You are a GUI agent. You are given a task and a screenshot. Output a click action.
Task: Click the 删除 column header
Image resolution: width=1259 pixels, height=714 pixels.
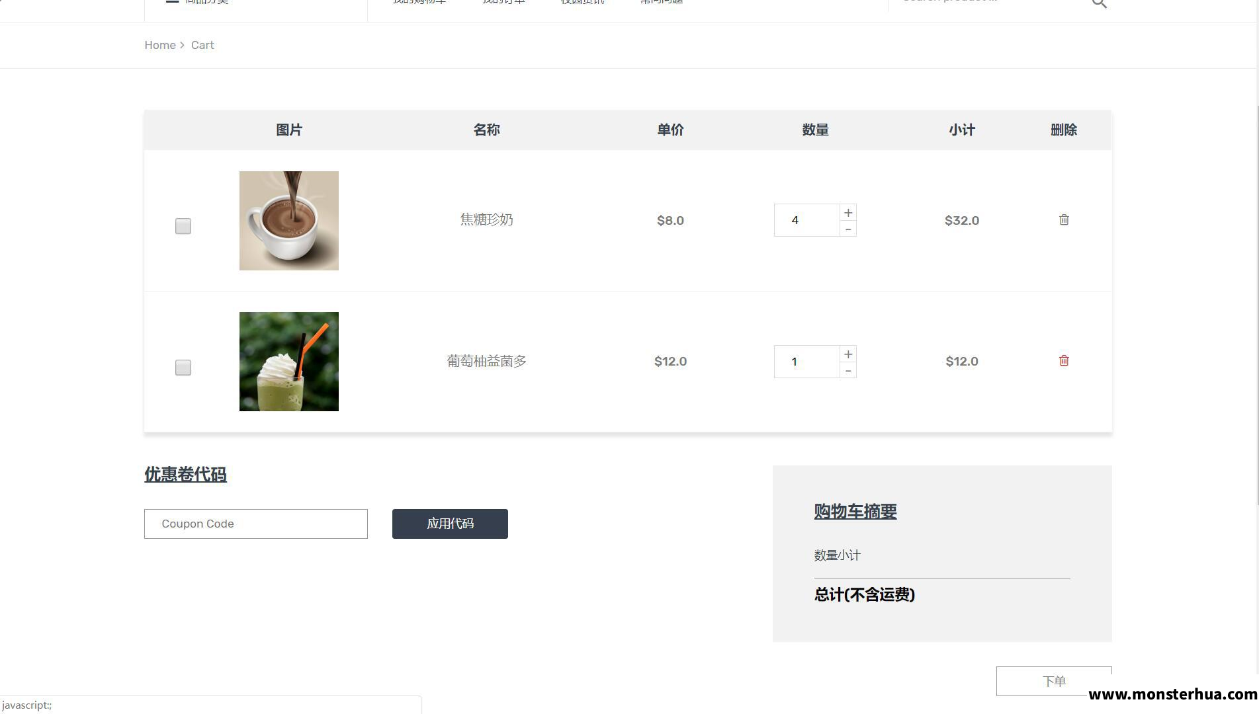[x=1064, y=130]
